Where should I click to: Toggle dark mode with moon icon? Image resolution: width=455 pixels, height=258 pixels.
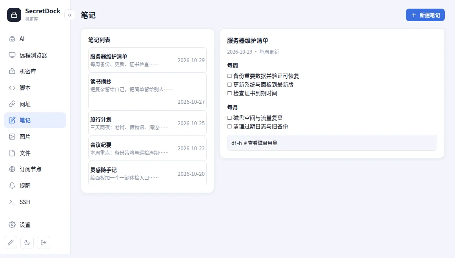pos(27,242)
